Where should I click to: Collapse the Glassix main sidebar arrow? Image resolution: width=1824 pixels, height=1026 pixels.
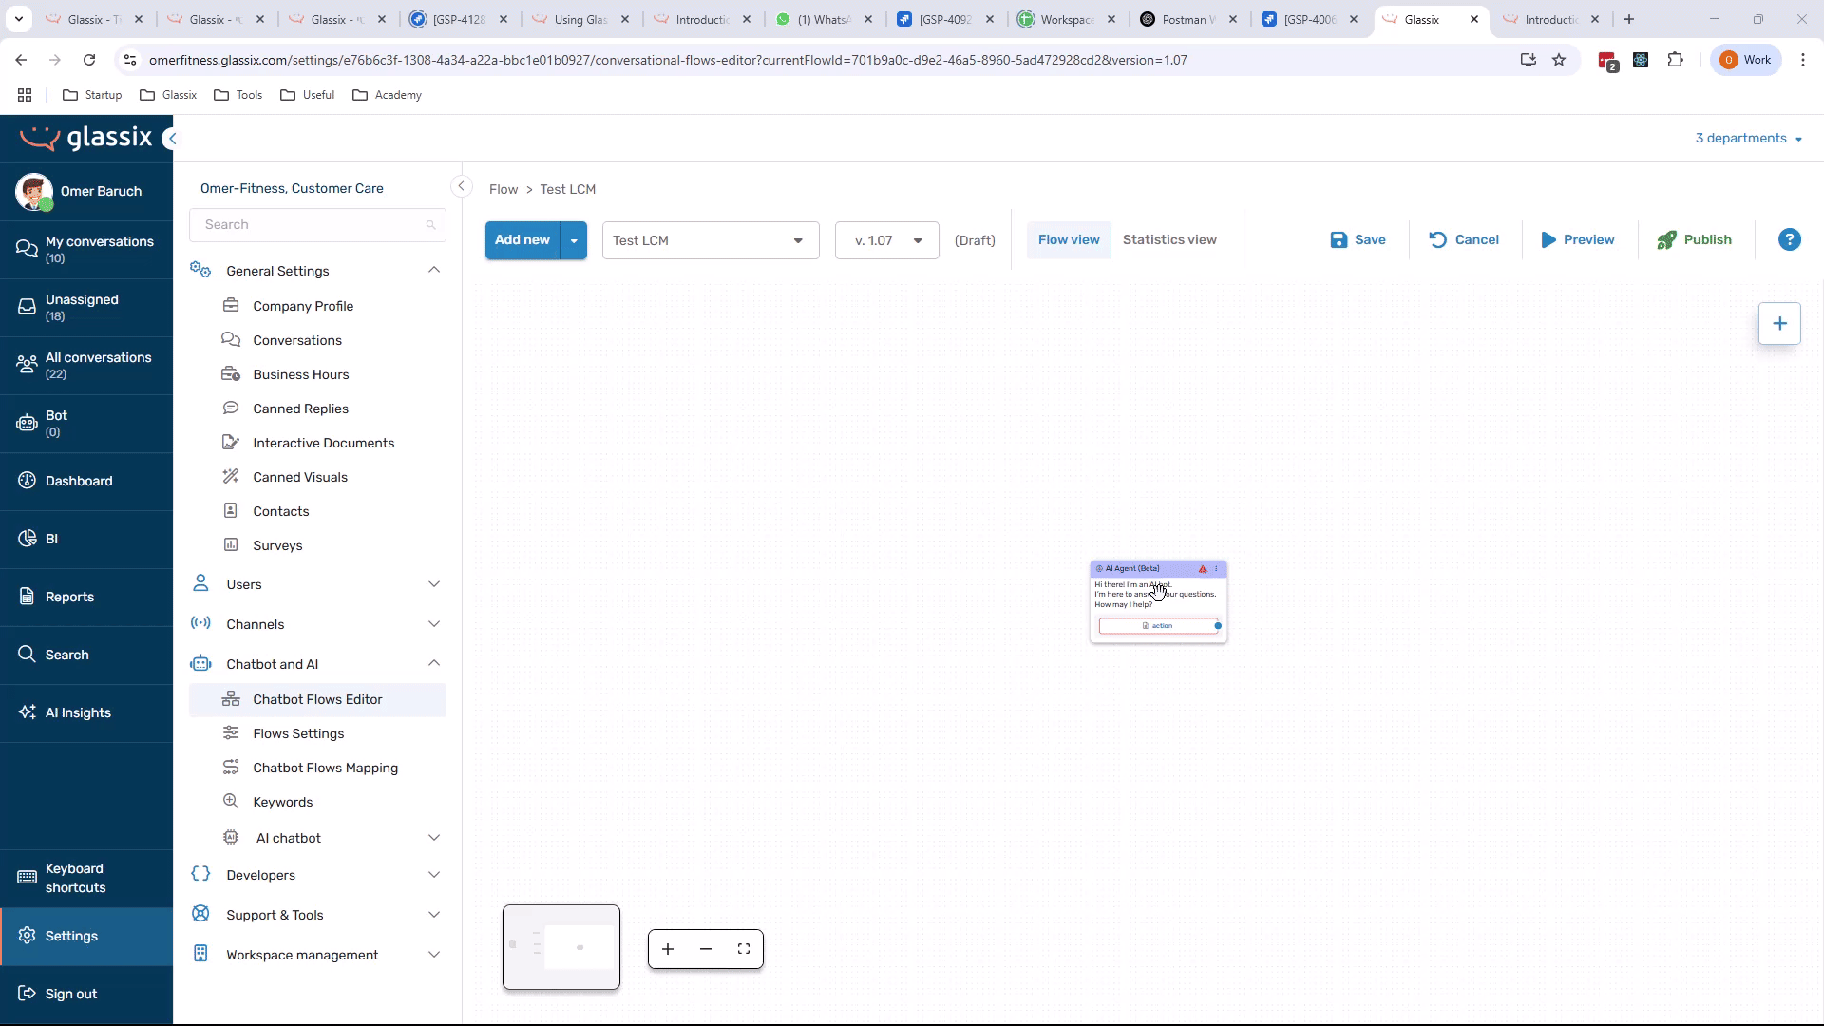171,139
